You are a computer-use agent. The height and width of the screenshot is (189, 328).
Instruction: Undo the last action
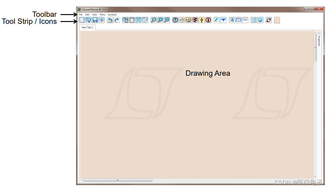tap(110, 20)
